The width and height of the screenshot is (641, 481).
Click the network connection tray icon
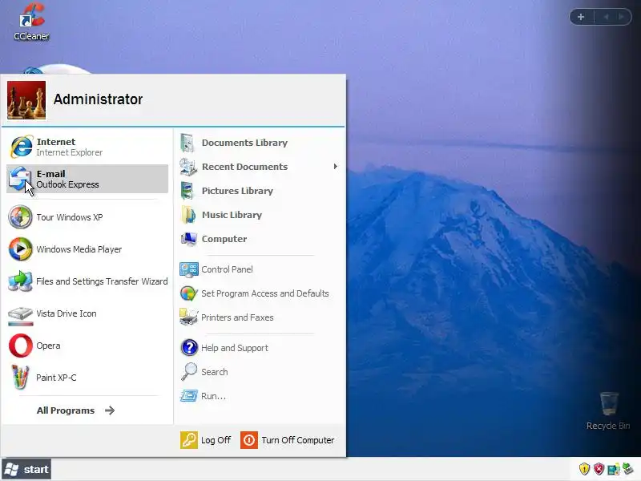coord(613,469)
